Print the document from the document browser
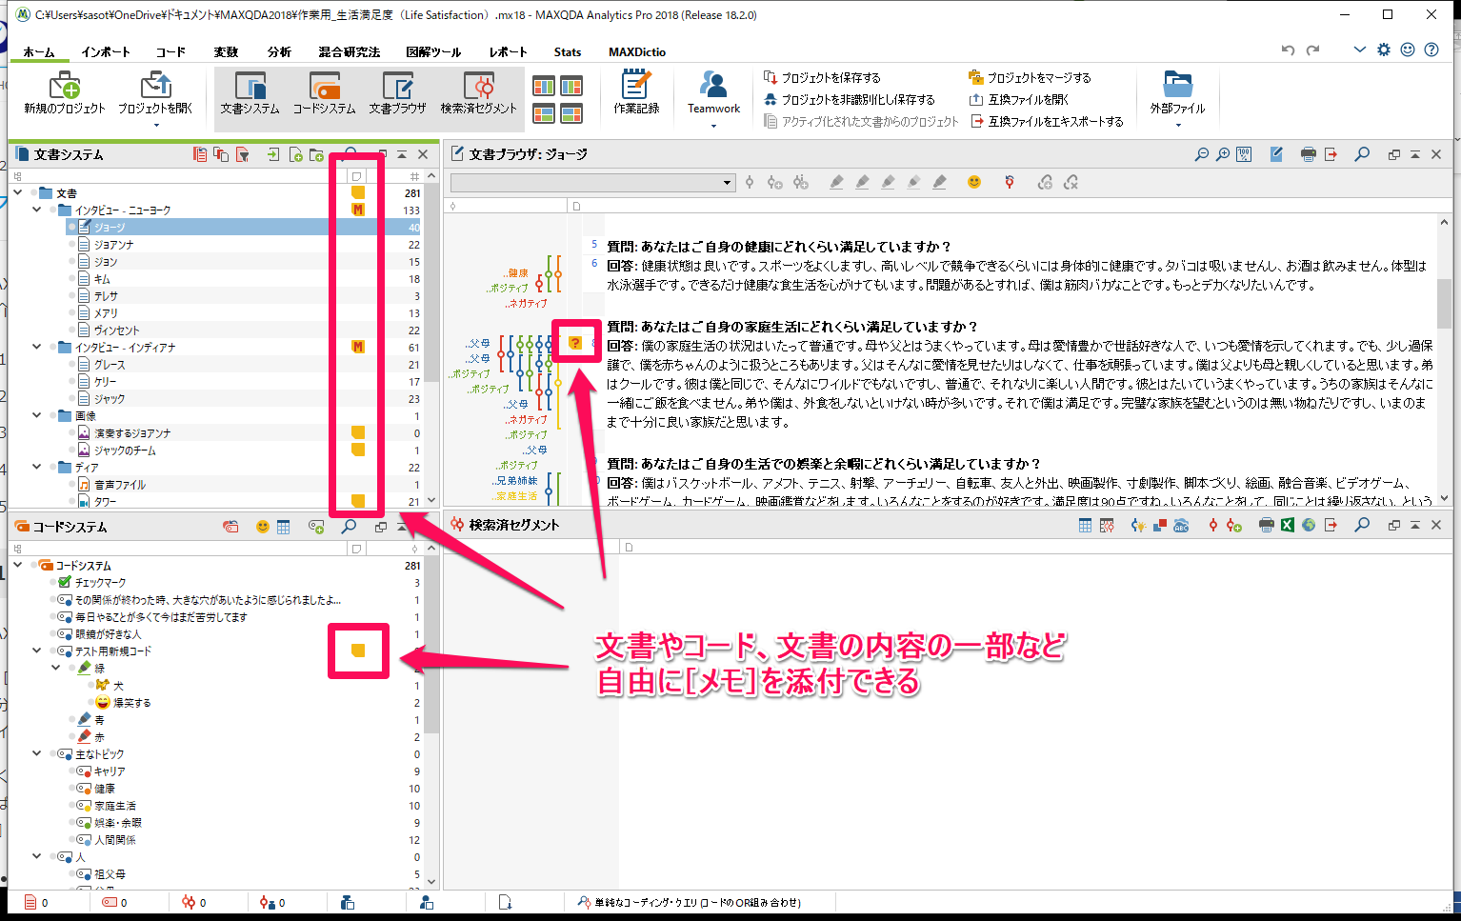 [1309, 154]
